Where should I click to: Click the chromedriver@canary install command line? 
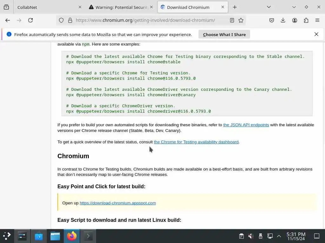(x=131, y=95)
